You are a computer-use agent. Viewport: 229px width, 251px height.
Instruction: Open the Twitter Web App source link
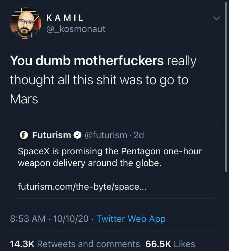tap(131, 219)
